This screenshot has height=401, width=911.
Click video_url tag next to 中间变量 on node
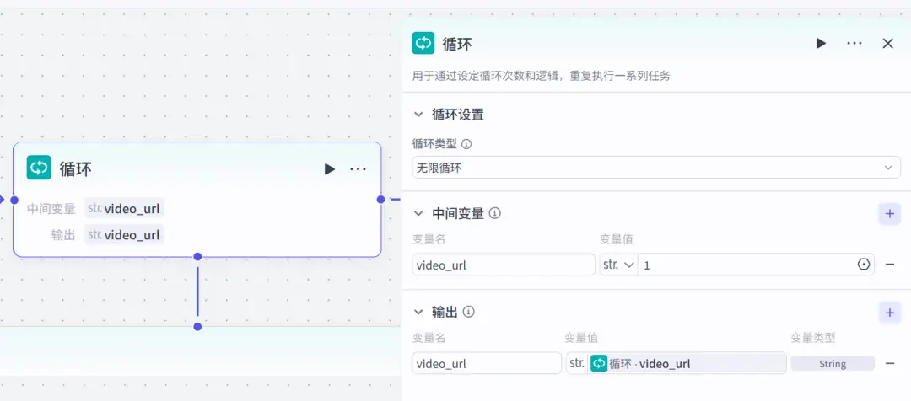(124, 208)
